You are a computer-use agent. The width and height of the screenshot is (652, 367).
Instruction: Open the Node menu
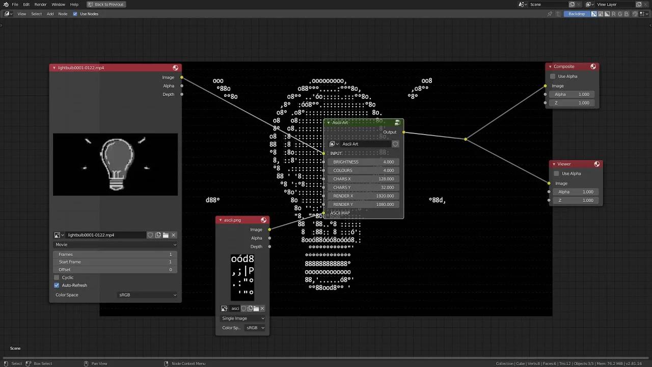pos(63,14)
